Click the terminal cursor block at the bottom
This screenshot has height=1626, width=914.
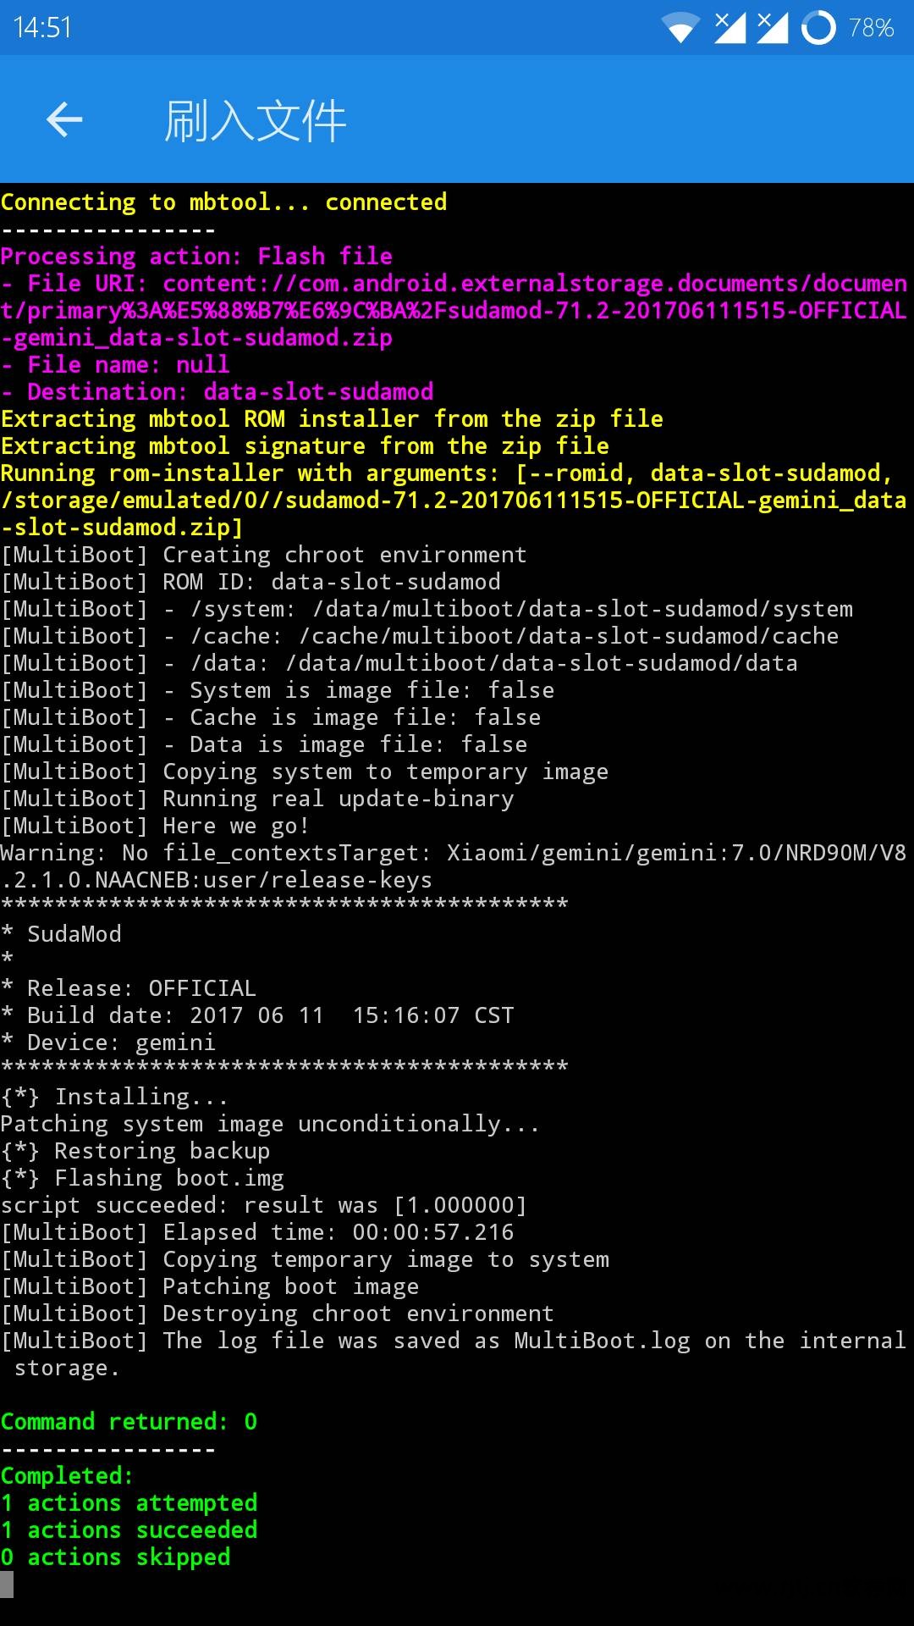point(7,1585)
